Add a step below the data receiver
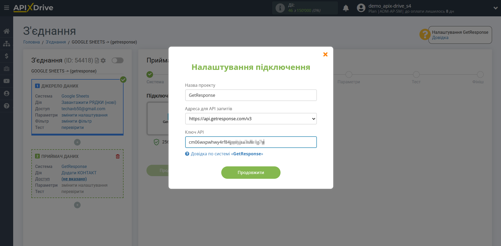This screenshot has height=246, width=501. (77, 205)
